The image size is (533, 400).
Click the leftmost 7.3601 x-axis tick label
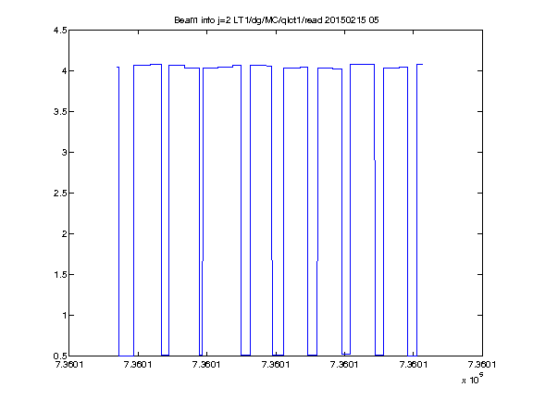pos(69,365)
